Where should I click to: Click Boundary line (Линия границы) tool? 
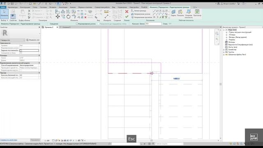tap(138, 11)
